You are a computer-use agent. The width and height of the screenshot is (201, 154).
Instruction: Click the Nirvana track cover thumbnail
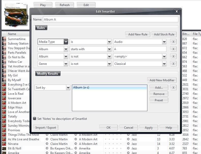point(4,144)
